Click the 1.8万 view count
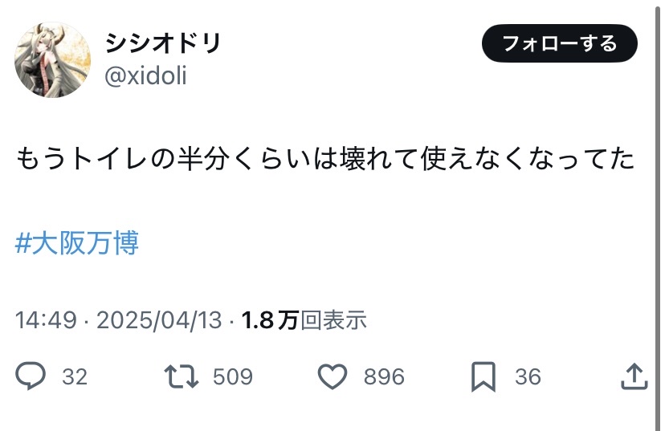 tap(271, 320)
